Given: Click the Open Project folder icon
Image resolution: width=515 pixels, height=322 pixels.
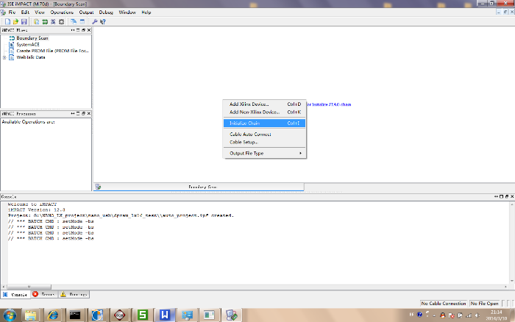Looking at the screenshot, I should [14, 22].
